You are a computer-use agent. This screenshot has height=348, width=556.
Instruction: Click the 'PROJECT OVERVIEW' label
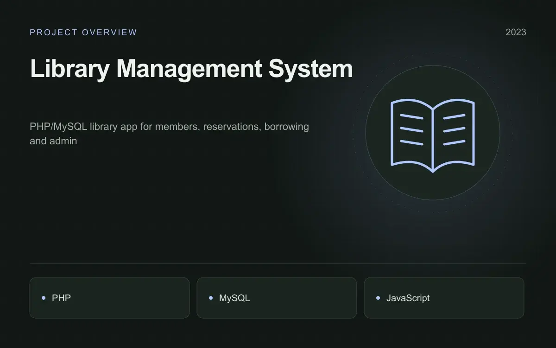point(83,32)
